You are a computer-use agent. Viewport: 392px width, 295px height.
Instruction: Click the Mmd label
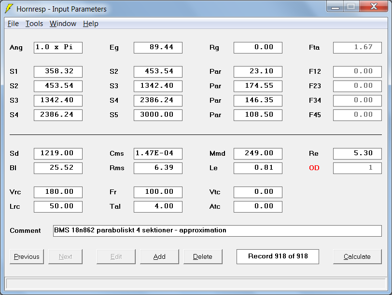pyautogui.click(x=217, y=153)
